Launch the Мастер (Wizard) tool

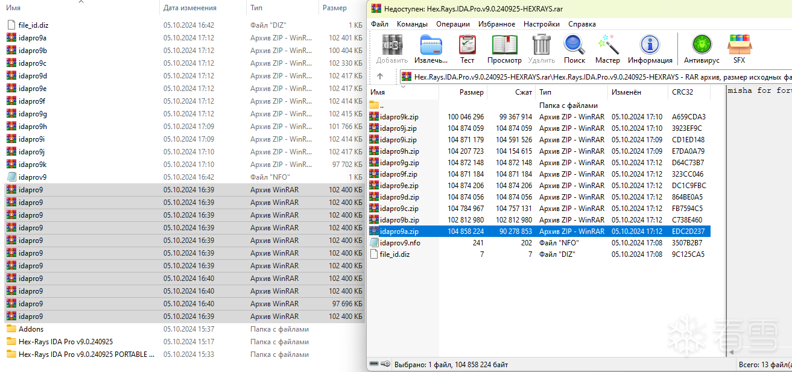pos(608,45)
